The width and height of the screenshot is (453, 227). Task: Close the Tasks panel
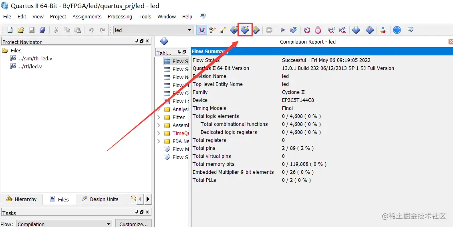pos(147,212)
